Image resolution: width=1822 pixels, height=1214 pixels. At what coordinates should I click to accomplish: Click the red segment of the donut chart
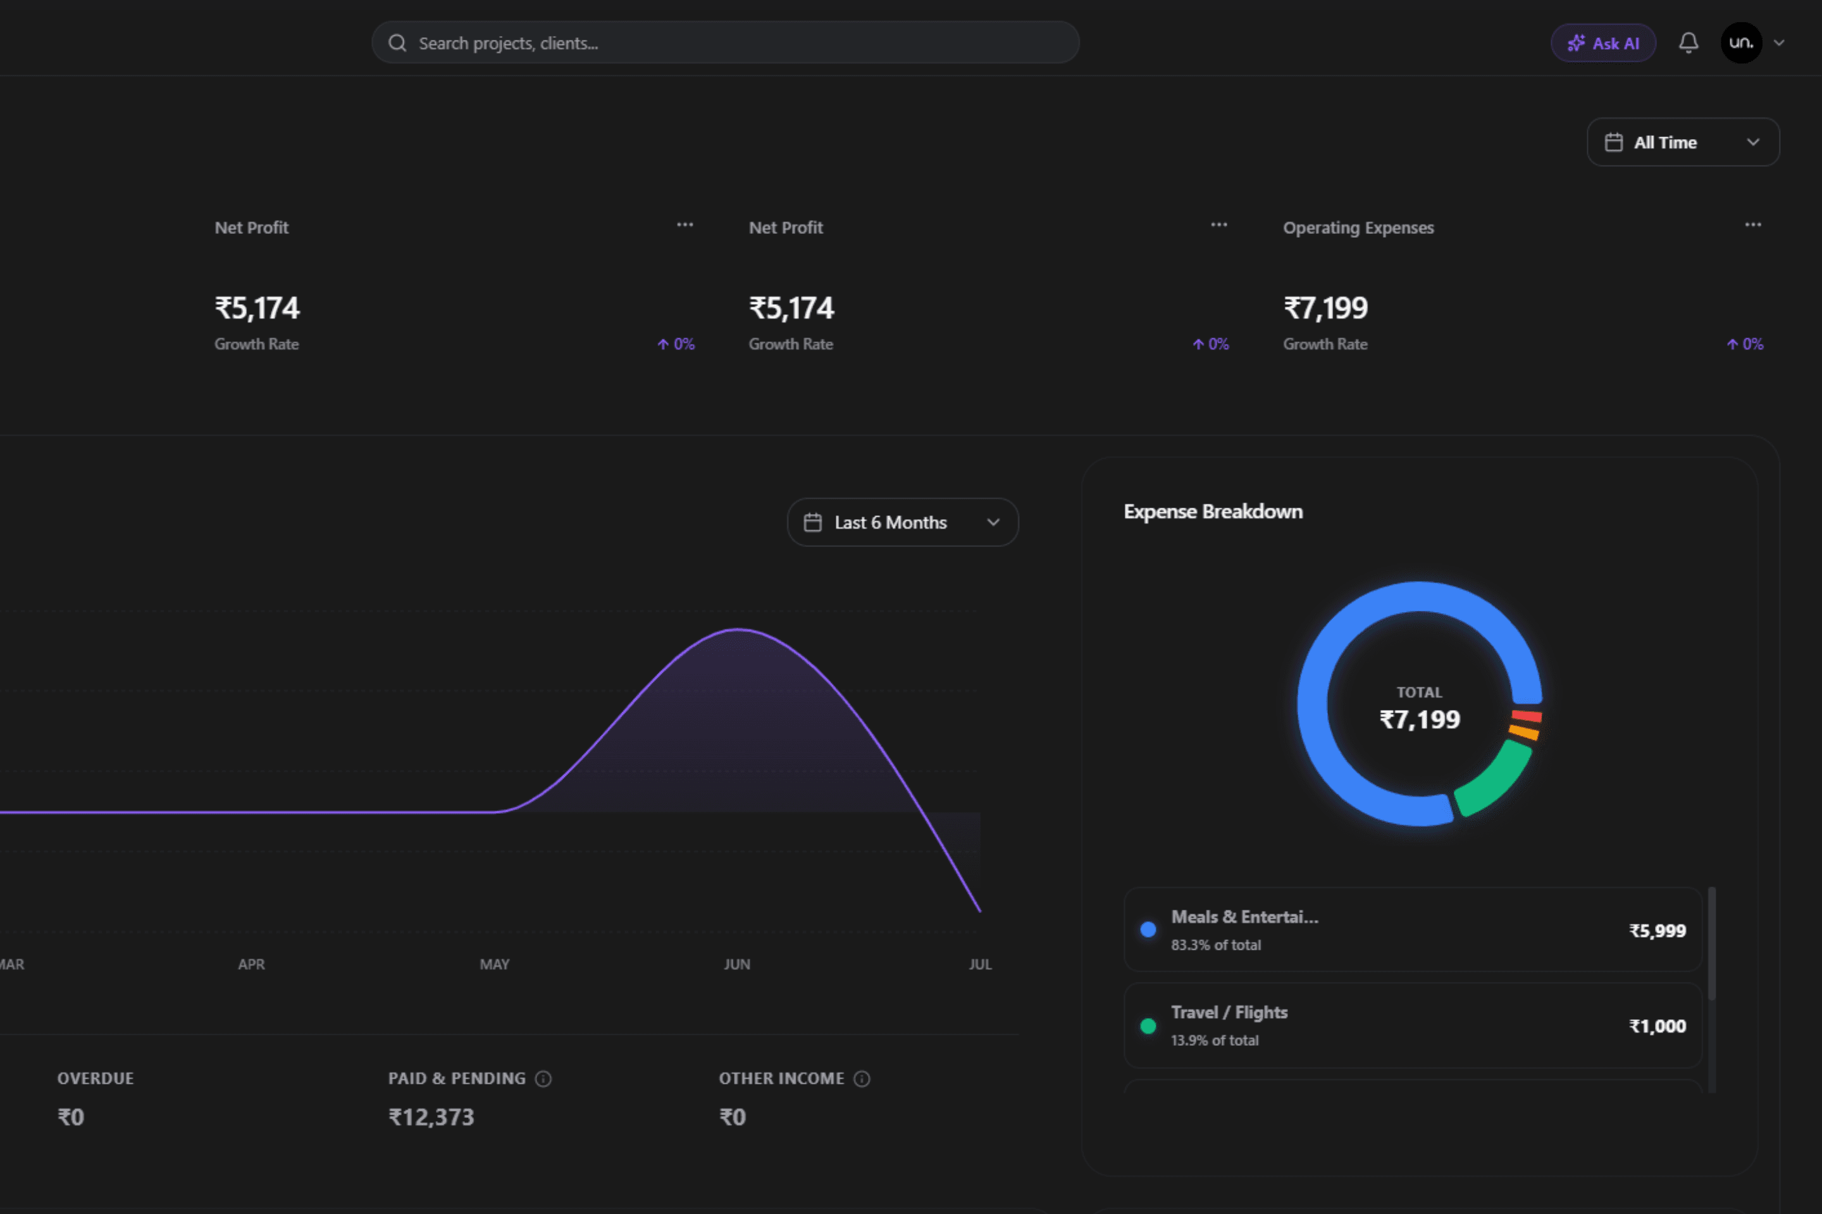[1526, 717]
